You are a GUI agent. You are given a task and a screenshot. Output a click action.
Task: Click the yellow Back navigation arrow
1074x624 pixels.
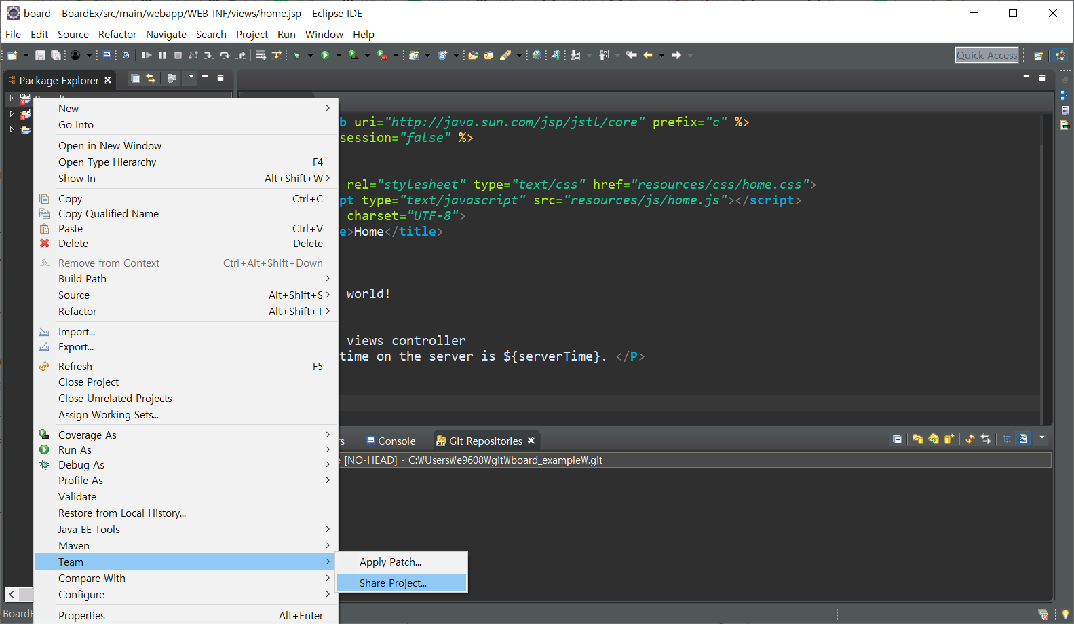[648, 55]
